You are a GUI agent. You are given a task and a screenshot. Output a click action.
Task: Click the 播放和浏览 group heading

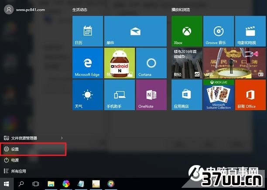[181, 10]
